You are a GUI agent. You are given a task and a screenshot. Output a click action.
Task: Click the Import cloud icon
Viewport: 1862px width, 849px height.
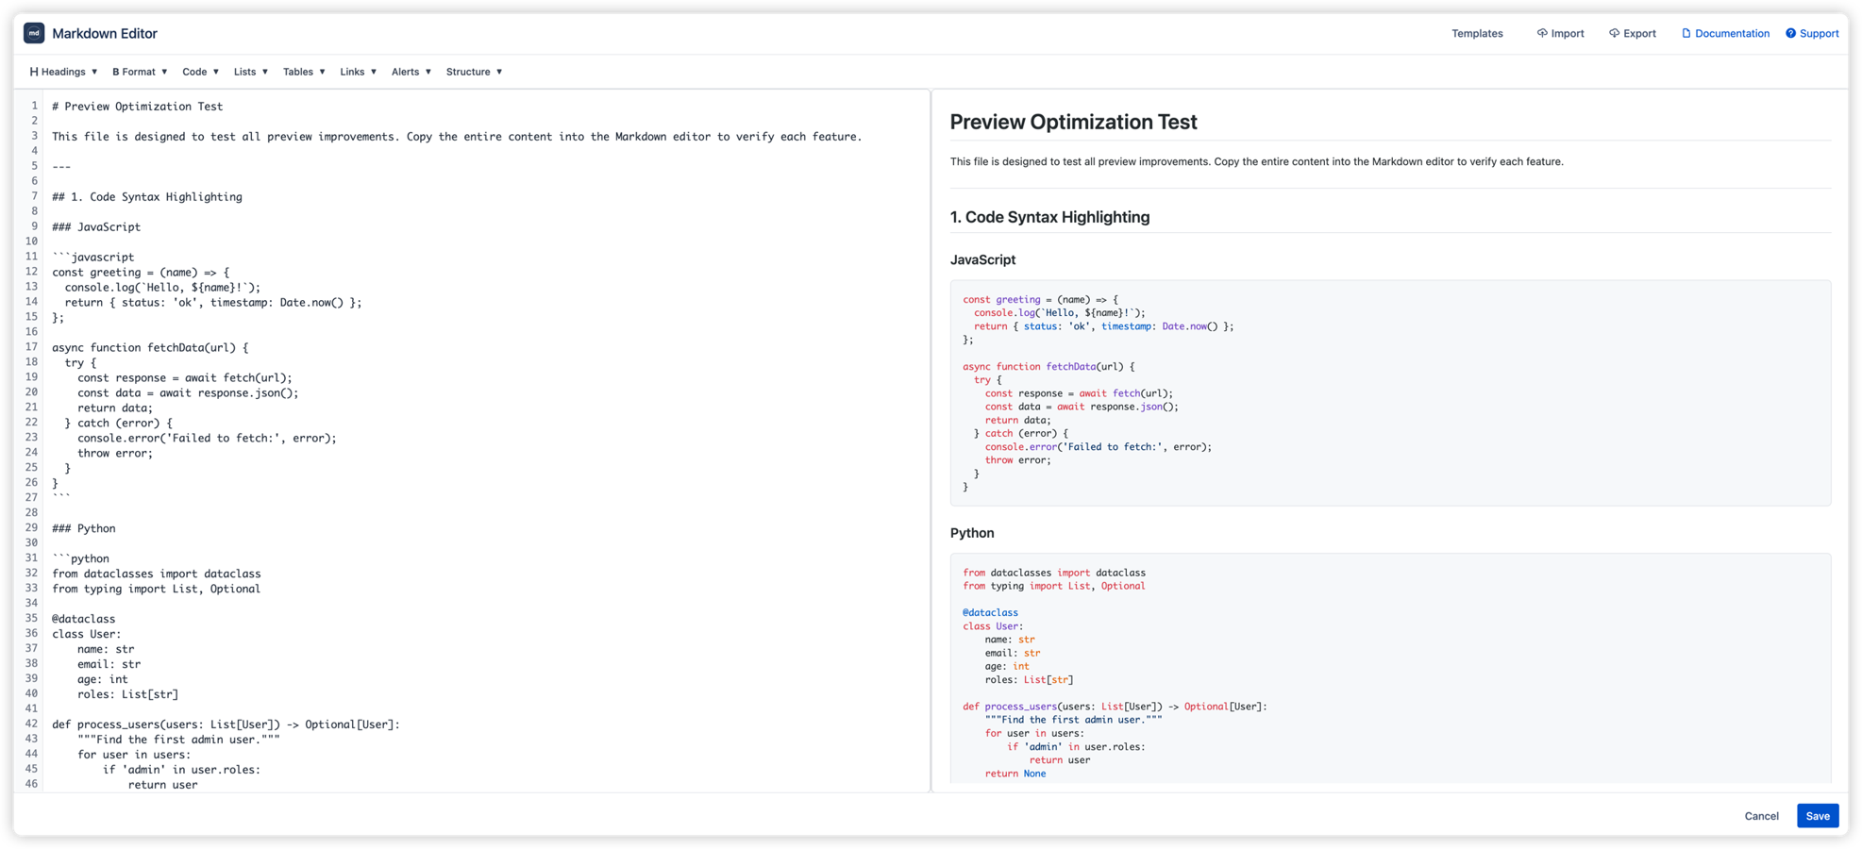click(1542, 33)
